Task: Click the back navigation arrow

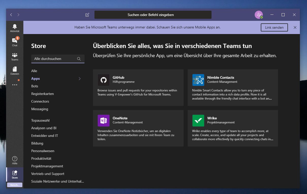Action: tap(11, 15)
